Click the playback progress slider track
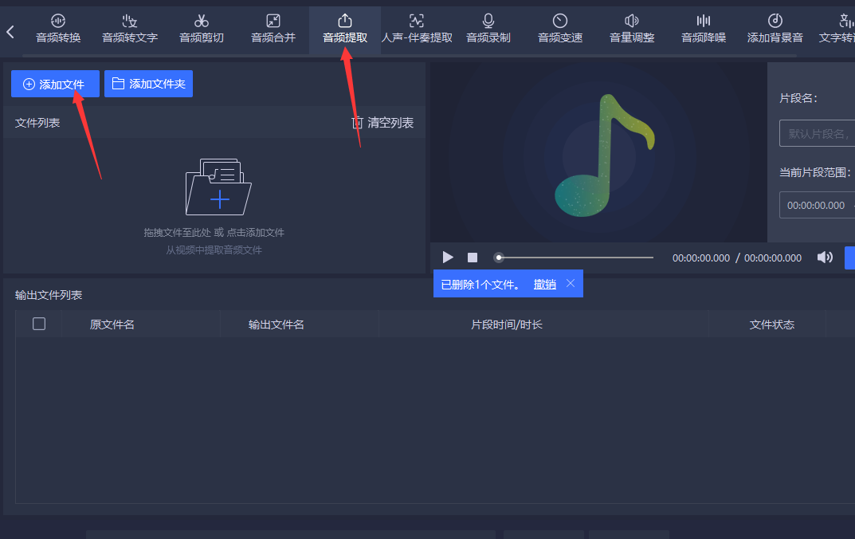855x539 pixels. [x=574, y=258]
